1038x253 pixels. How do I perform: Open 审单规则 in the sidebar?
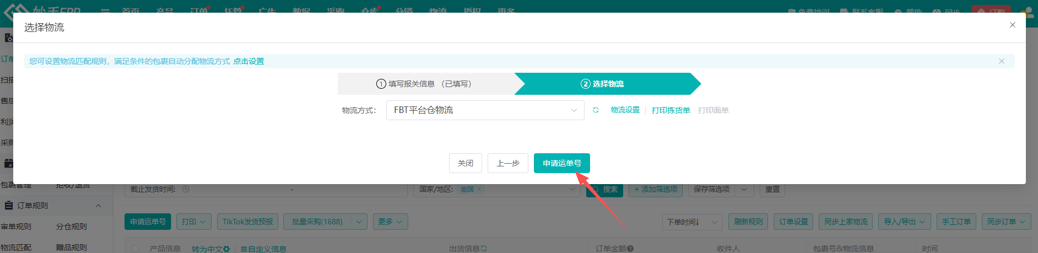(16, 227)
